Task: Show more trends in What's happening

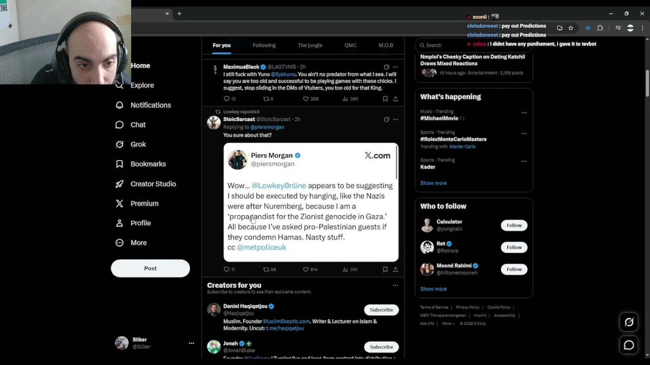Action: tap(433, 183)
